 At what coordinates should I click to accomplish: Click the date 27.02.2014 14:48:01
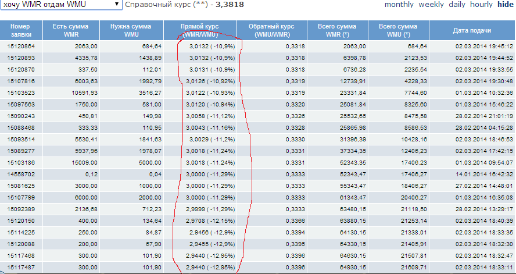tap(485, 186)
